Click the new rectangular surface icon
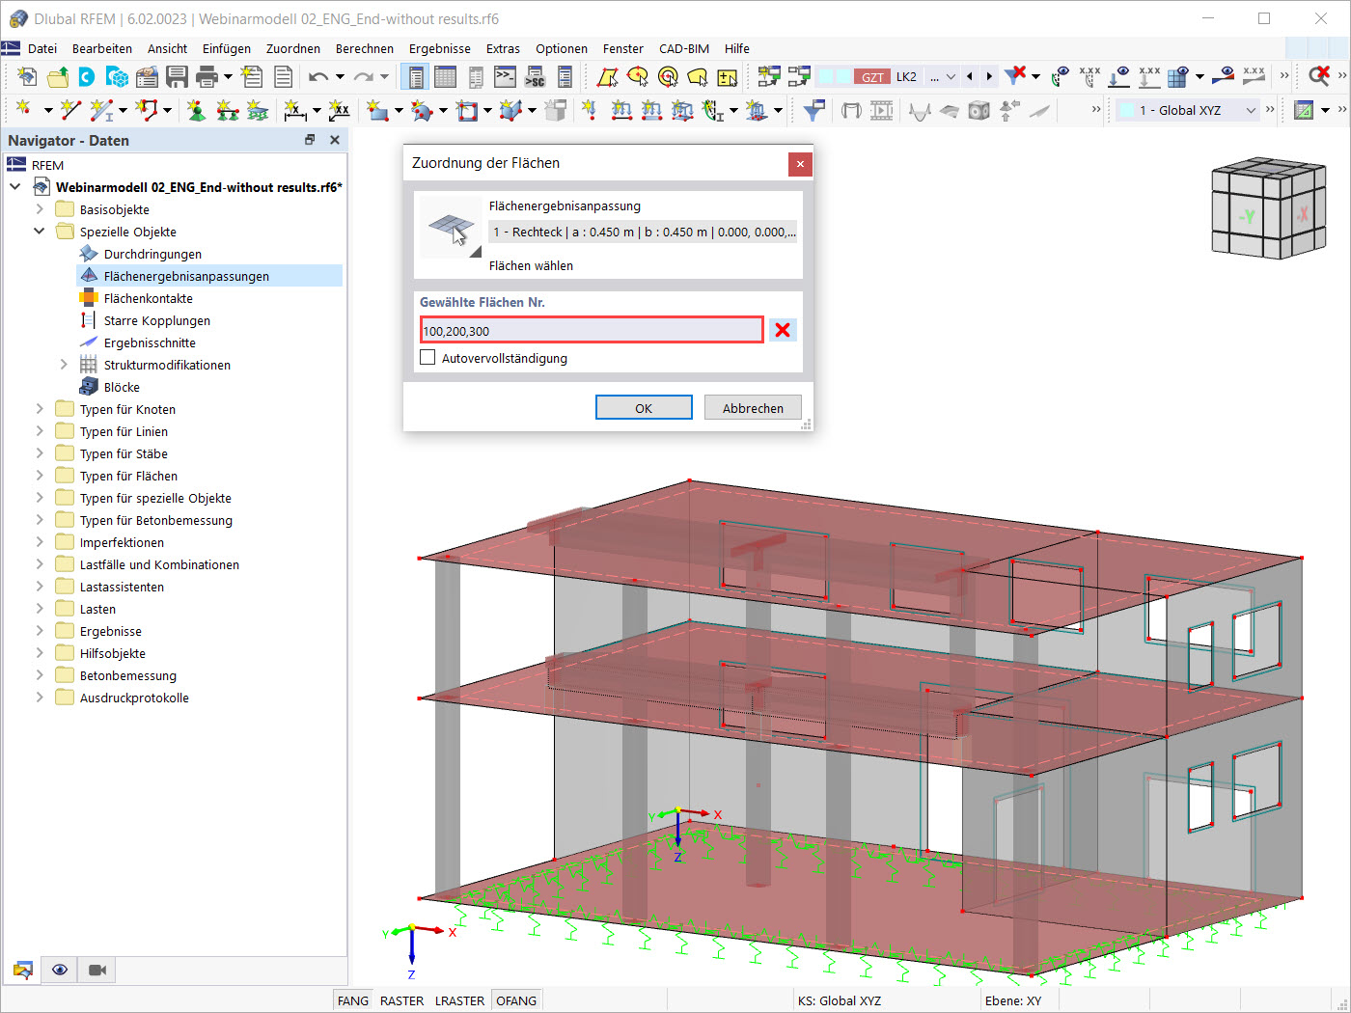The height and width of the screenshot is (1013, 1351). coord(377,110)
